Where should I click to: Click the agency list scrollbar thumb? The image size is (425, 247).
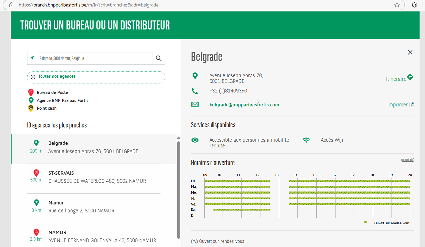tap(179, 190)
